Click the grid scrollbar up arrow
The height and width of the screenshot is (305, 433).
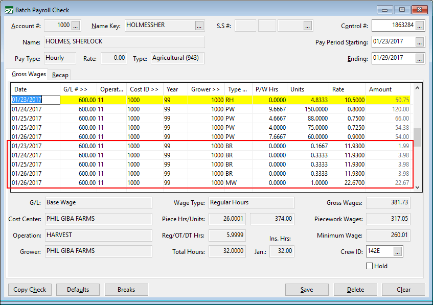pyautogui.click(x=417, y=88)
